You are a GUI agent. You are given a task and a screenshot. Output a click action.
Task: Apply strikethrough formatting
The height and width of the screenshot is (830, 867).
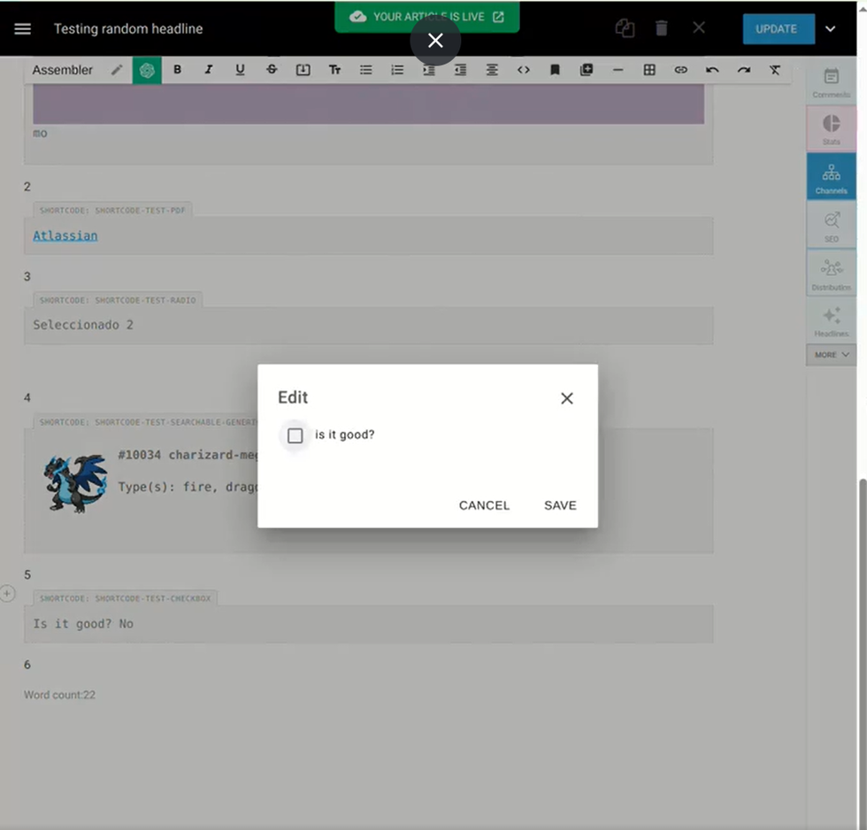[272, 70]
